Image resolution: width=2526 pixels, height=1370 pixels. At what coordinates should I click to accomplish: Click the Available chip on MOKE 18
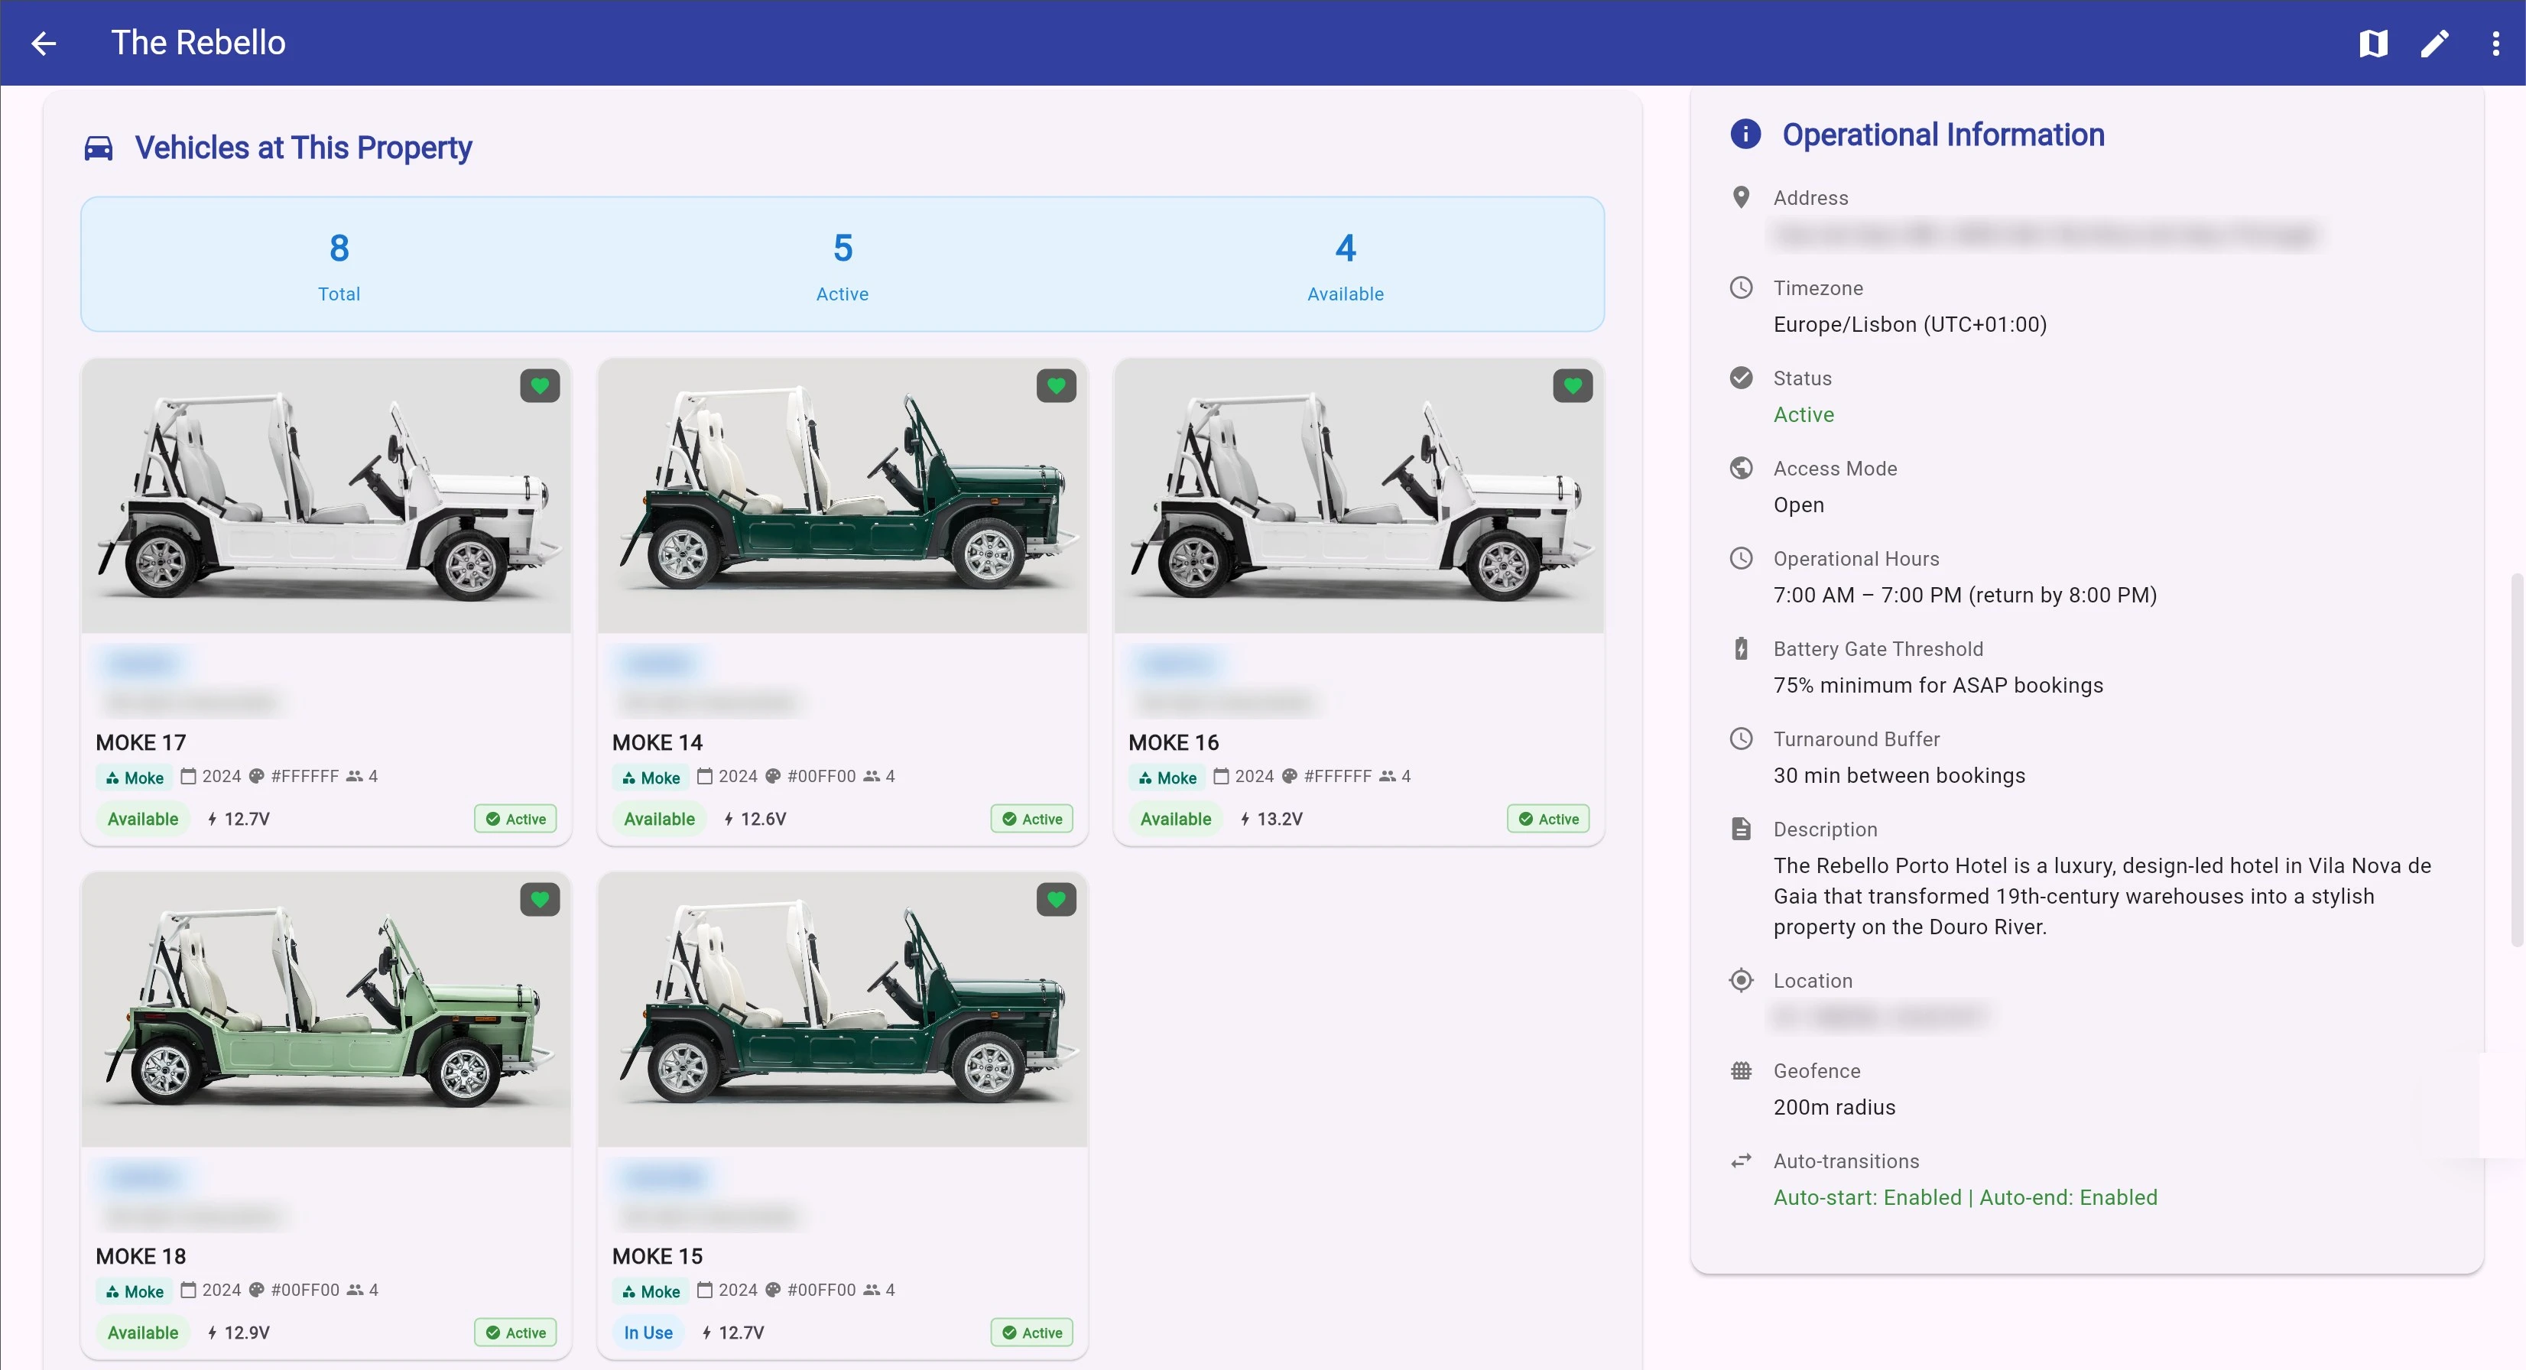pyautogui.click(x=143, y=1333)
